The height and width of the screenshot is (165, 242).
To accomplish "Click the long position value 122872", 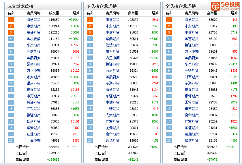I will point(133,20).
